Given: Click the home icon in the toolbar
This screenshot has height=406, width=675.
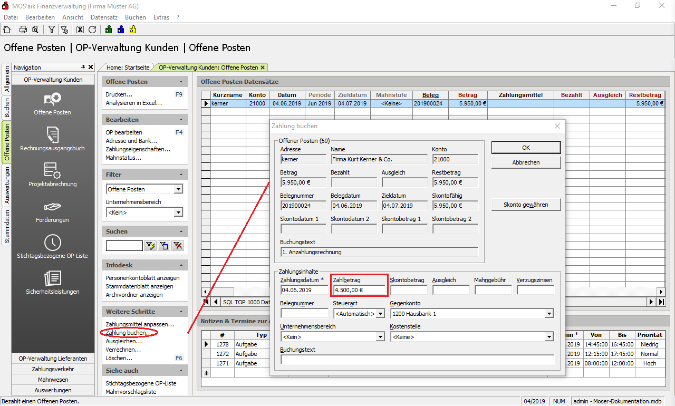Looking at the screenshot, I should [7, 30].
